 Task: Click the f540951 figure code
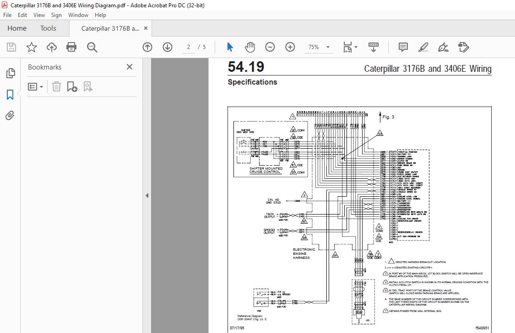click(482, 328)
